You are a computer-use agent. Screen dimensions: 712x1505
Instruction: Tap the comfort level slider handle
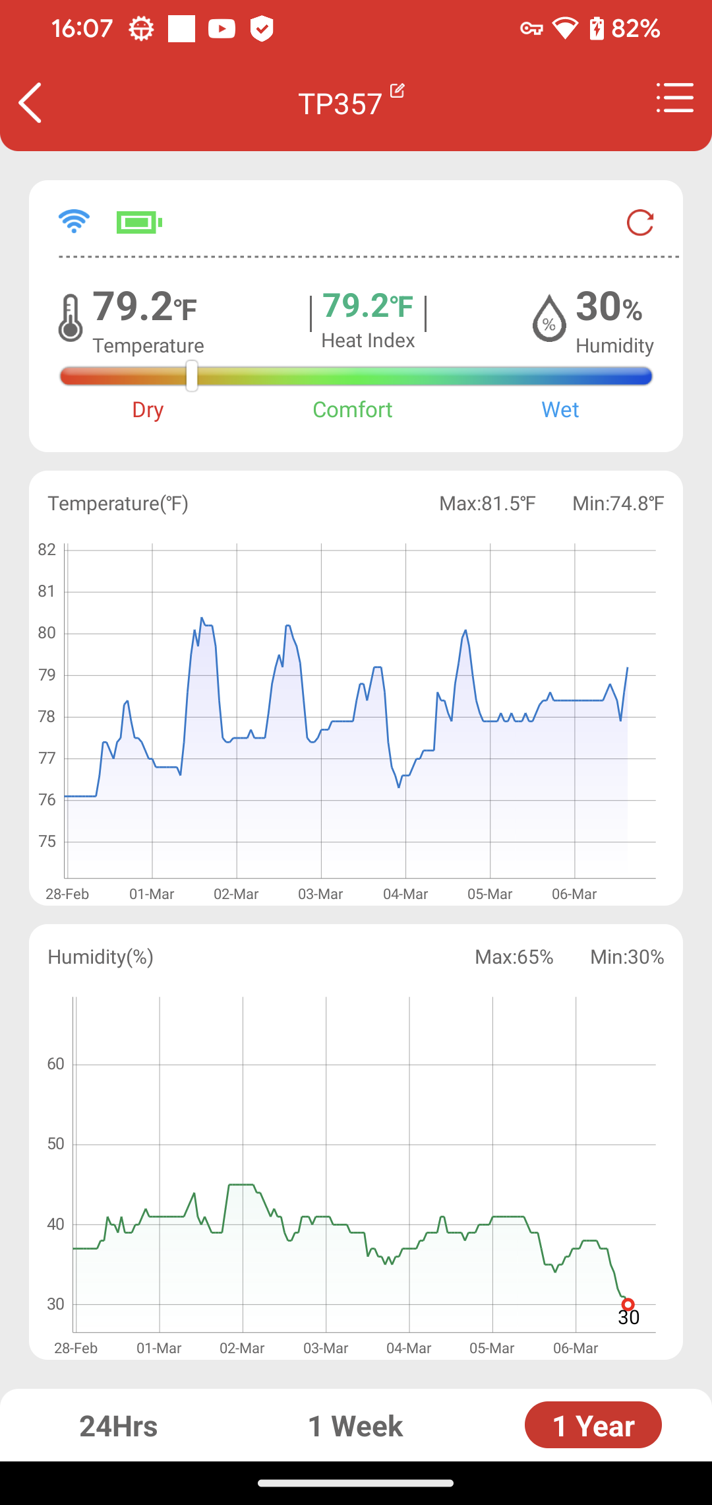192,376
